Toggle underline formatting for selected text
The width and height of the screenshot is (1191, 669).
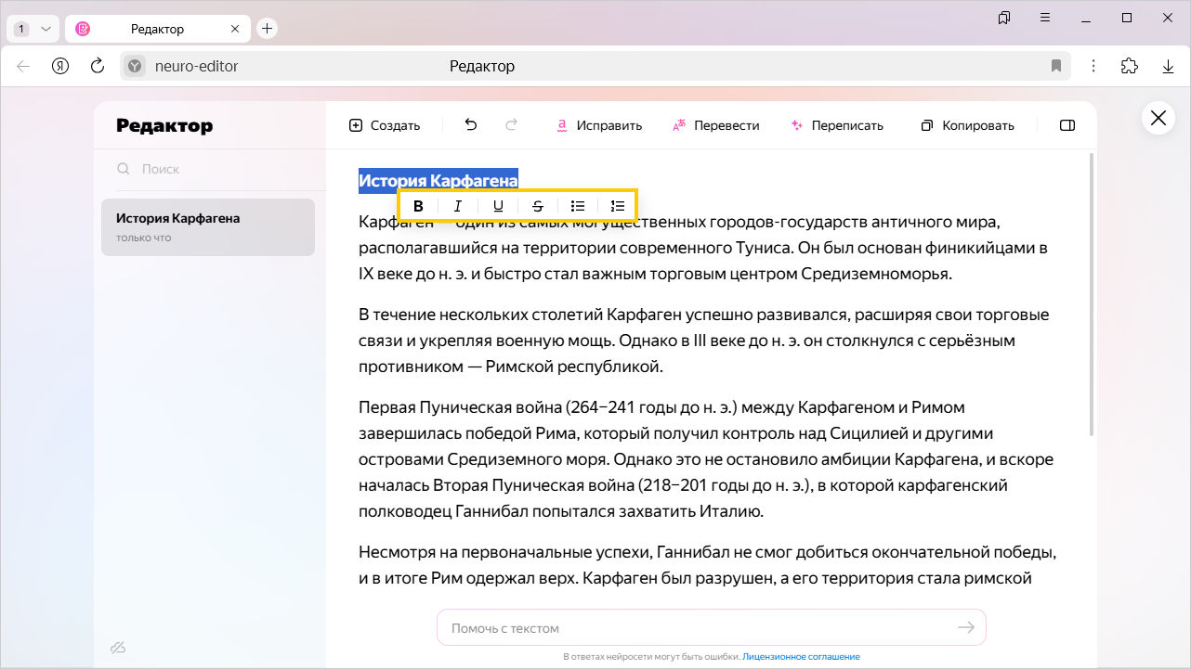point(498,206)
